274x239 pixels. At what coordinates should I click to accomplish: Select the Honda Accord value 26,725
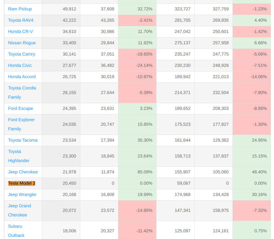coord(61,77)
